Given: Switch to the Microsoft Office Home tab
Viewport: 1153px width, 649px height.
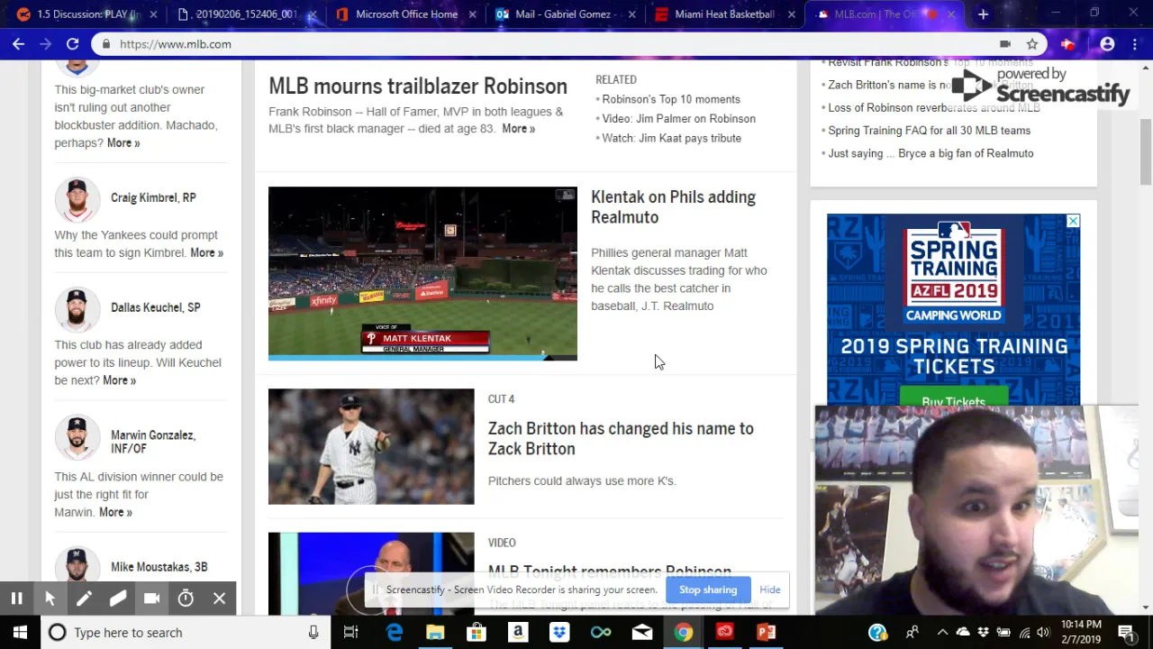Looking at the screenshot, I should point(406,14).
